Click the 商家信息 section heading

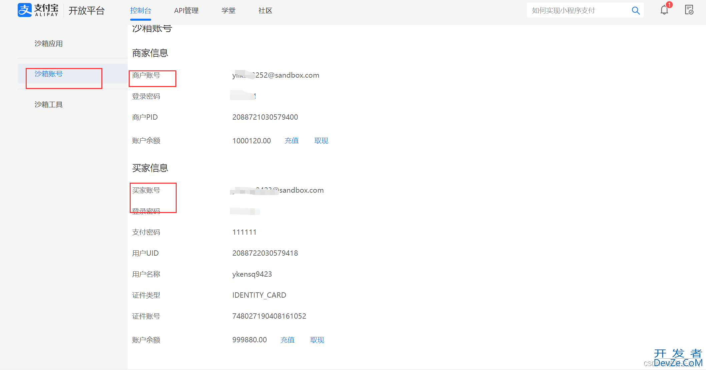click(x=150, y=53)
